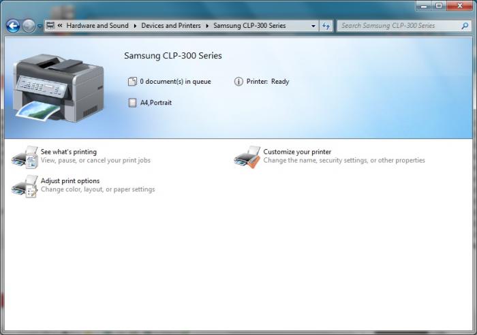Image resolution: width=477 pixels, height=335 pixels.
Task: Click Change the name, security settings description
Action: [x=344, y=160]
